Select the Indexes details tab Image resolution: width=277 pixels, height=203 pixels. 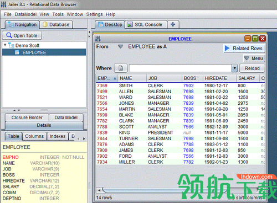[58, 136]
